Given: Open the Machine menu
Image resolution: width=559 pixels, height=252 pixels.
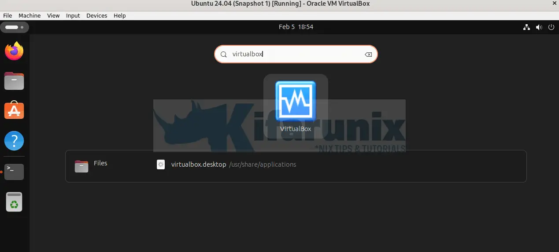Looking at the screenshot, I should pos(30,15).
